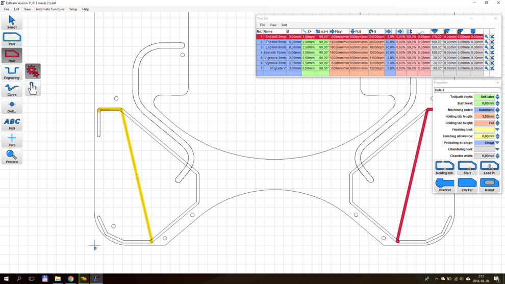
Task: Click the red gears automatic mode icon
Action: click(x=33, y=71)
